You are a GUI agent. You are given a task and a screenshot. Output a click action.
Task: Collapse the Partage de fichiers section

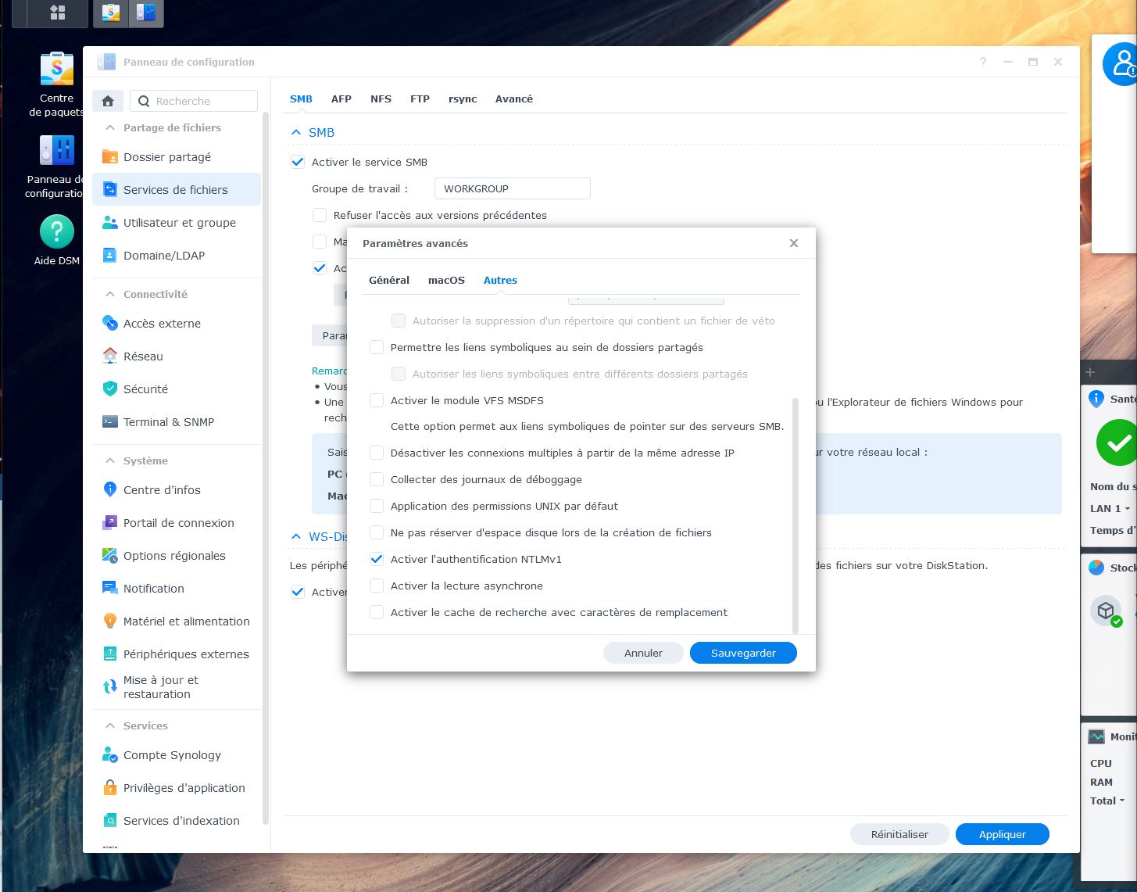[110, 127]
